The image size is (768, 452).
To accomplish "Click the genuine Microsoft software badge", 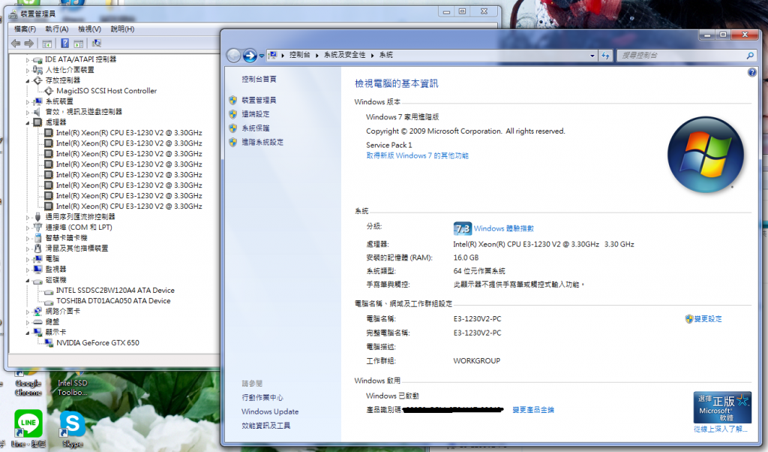I will click(x=722, y=407).
